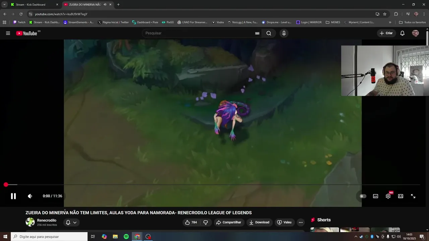Open YouTube notifications bell
This screenshot has height=241, width=429.
click(x=403, y=33)
